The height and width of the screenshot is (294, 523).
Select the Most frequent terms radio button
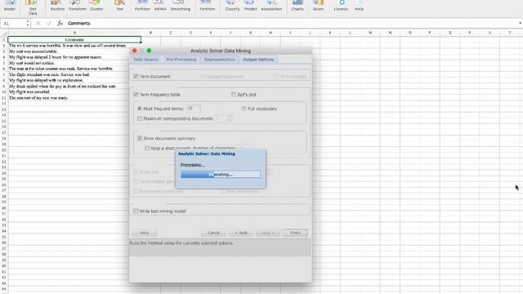(x=140, y=109)
